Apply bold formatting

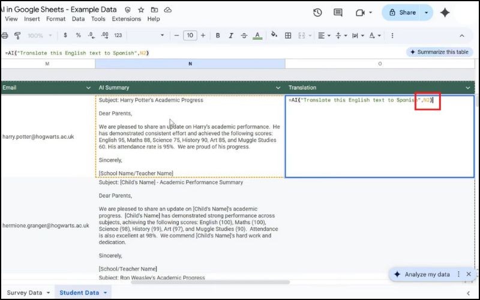click(217, 36)
